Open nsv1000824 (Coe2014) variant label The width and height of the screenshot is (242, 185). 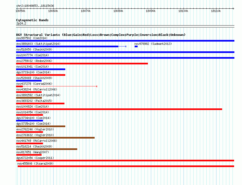click(x=33, y=106)
